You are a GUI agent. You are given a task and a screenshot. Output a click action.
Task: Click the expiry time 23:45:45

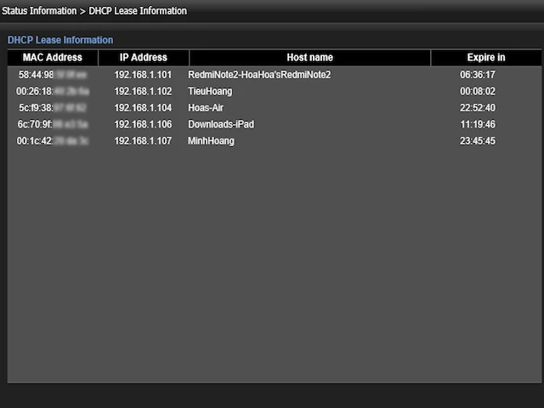click(478, 141)
